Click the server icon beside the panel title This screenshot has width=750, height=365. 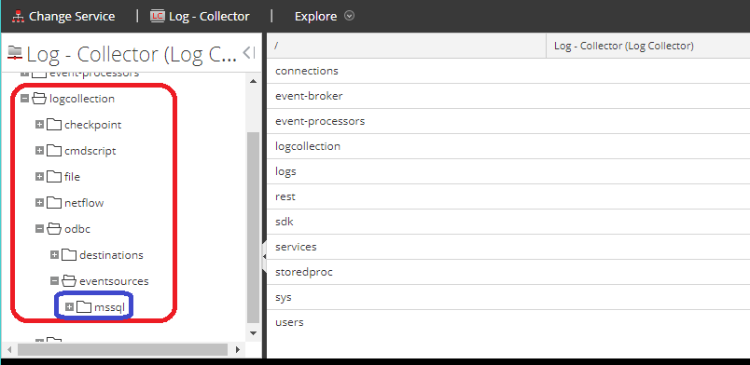[15, 53]
